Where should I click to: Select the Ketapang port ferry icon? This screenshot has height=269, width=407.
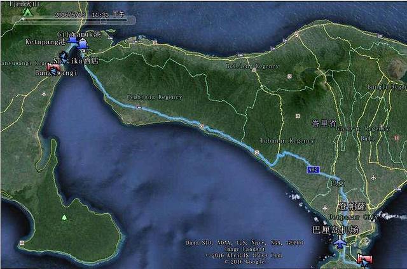point(72,41)
